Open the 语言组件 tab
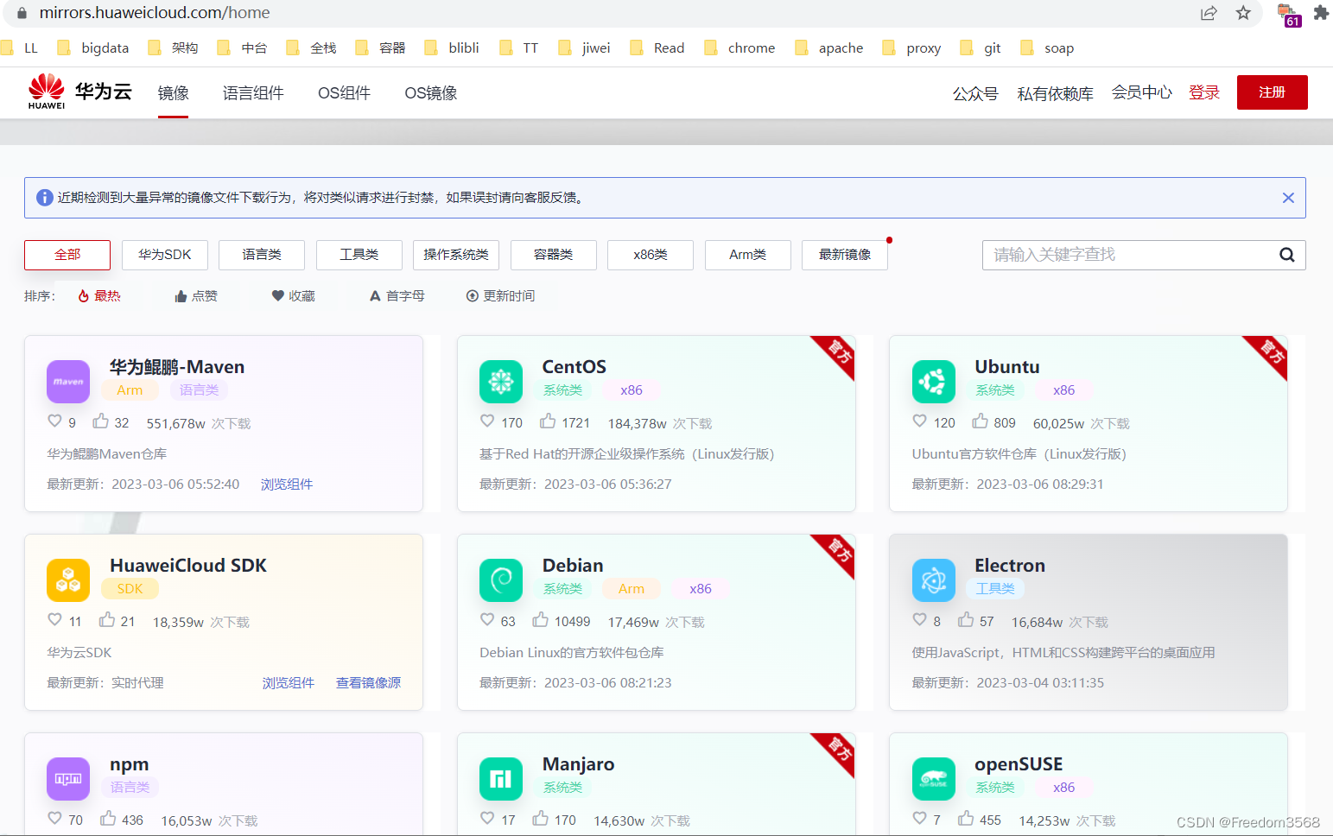The image size is (1333, 836). coord(253,92)
